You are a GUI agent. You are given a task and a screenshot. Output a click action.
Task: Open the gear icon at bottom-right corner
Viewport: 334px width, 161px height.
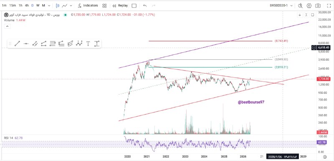tap(325, 157)
